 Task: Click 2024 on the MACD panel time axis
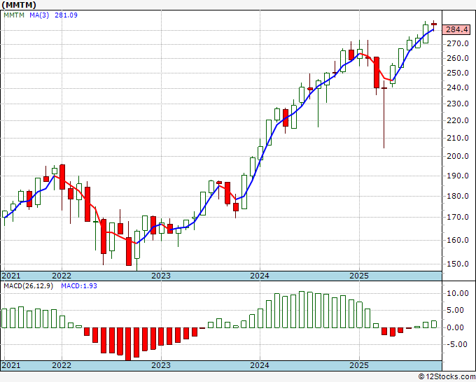[260, 365]
